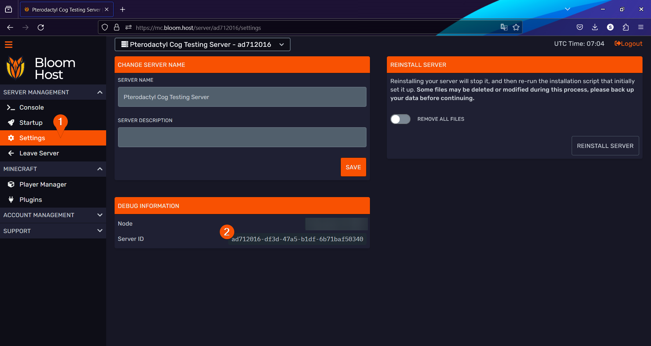Click the Leave Server arrow icon
The width and height of the screenshot is (651, 346).
11,153
